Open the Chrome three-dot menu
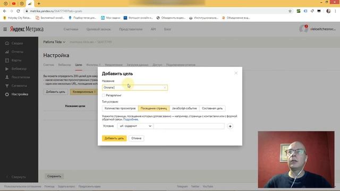The width and height of the screenshot is (340, 191). pos(336,11)
